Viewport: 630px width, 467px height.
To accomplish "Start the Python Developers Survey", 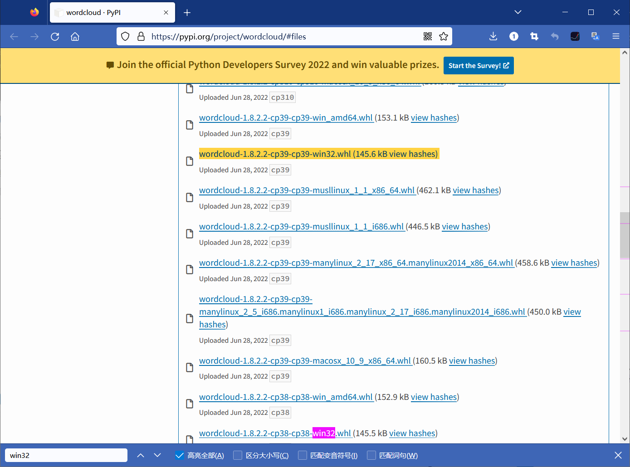I will pos(479,66).
